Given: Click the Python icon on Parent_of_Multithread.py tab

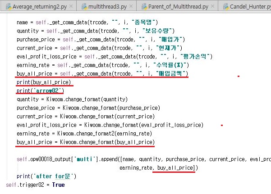Looking at the screenshot, I should click(x=144, y=7).
